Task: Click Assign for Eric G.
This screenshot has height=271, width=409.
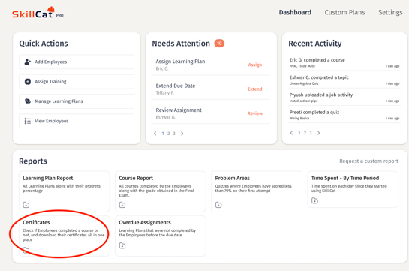Action: 255,65
